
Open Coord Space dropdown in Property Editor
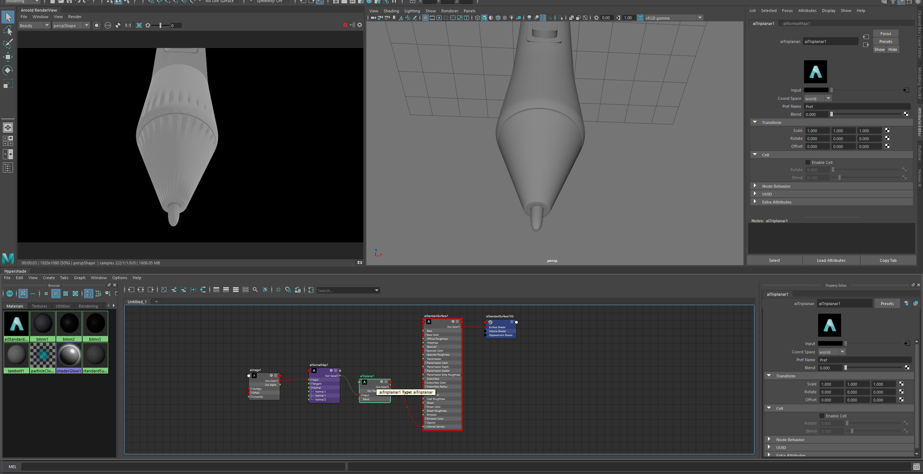pyautogui.click(x=832, y=352)
